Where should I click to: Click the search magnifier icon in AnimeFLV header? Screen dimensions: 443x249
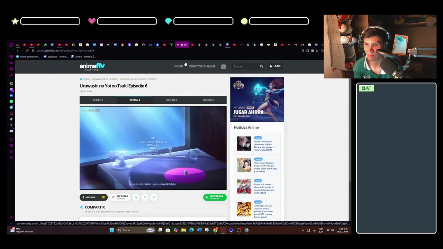[262, 66]
